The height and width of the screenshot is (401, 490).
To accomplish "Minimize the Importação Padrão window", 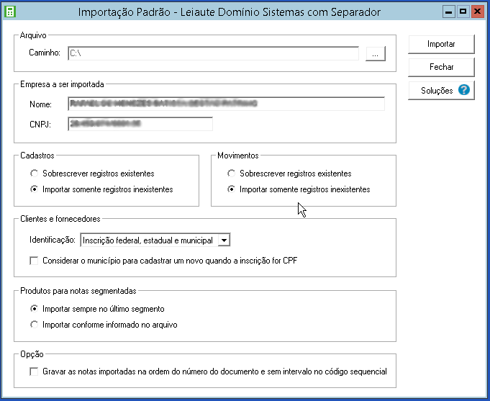I will 449,12.
